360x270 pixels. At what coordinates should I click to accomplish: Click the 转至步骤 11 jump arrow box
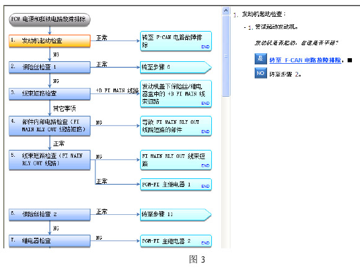click(x=175, y=215)
